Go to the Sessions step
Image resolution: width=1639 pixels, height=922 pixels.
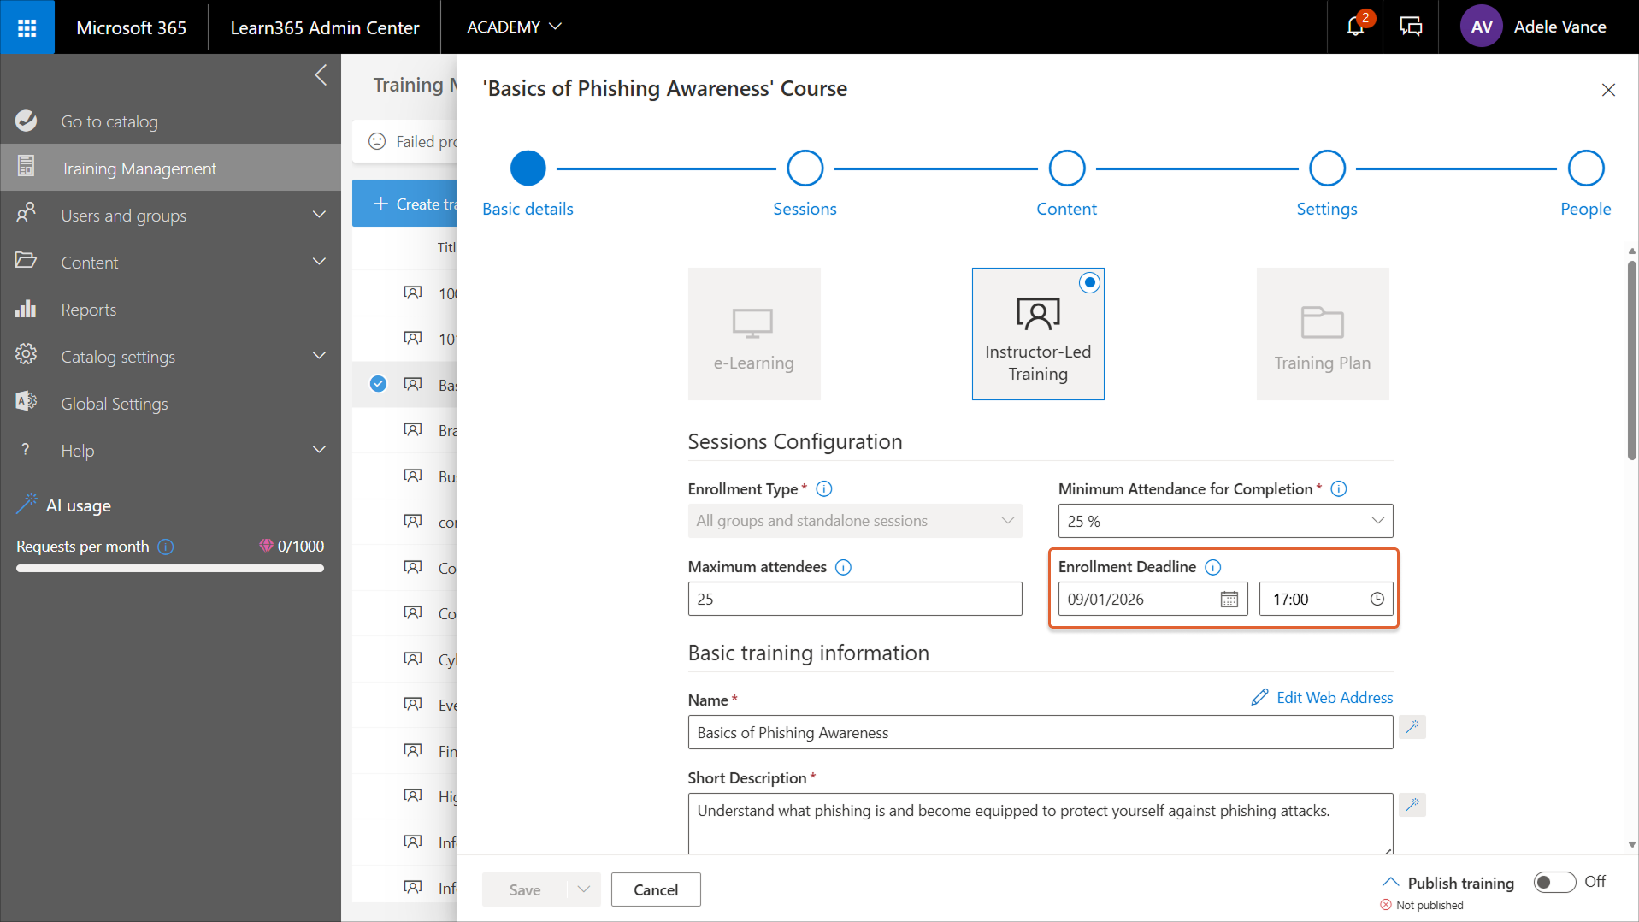coord(805,169)
